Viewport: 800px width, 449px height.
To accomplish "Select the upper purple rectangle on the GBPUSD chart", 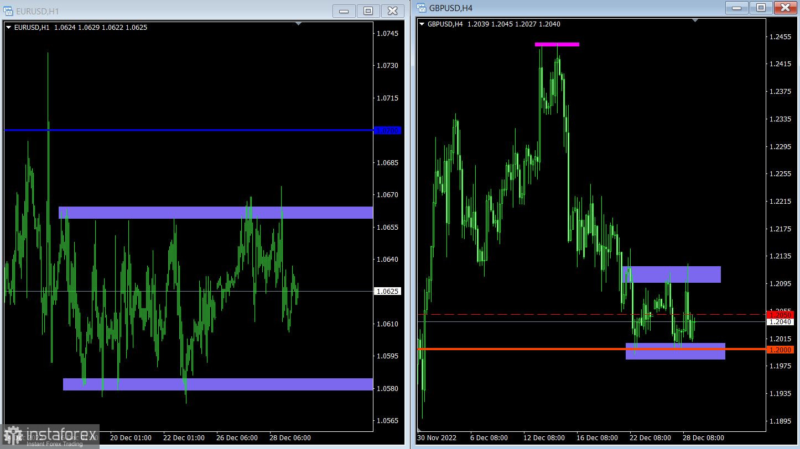I will pyautogui.click(x=672, y=274).
